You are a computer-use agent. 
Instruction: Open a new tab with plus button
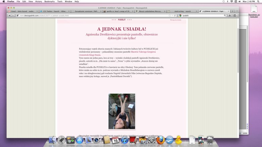[232, 11]
